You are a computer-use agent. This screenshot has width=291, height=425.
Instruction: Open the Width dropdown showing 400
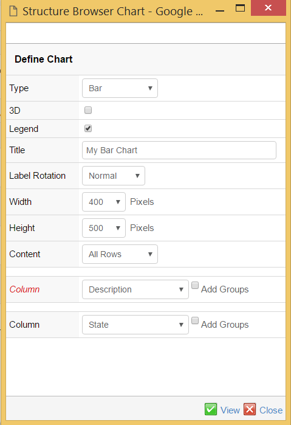[x=104, y=202]
